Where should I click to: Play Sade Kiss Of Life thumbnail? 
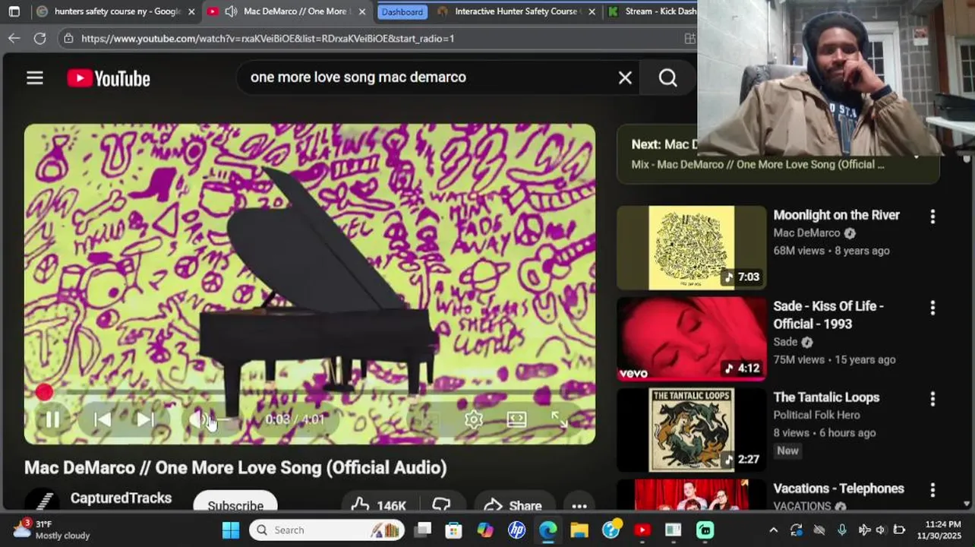tap(691, 339)
